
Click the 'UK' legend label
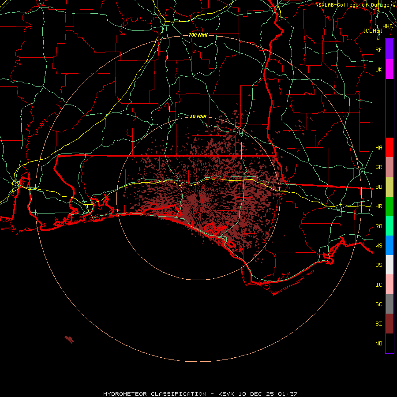[x=378, y=69]
